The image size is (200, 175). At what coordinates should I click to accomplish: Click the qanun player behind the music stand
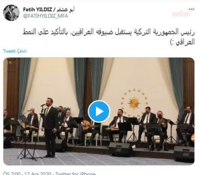(x=119, y=124)
